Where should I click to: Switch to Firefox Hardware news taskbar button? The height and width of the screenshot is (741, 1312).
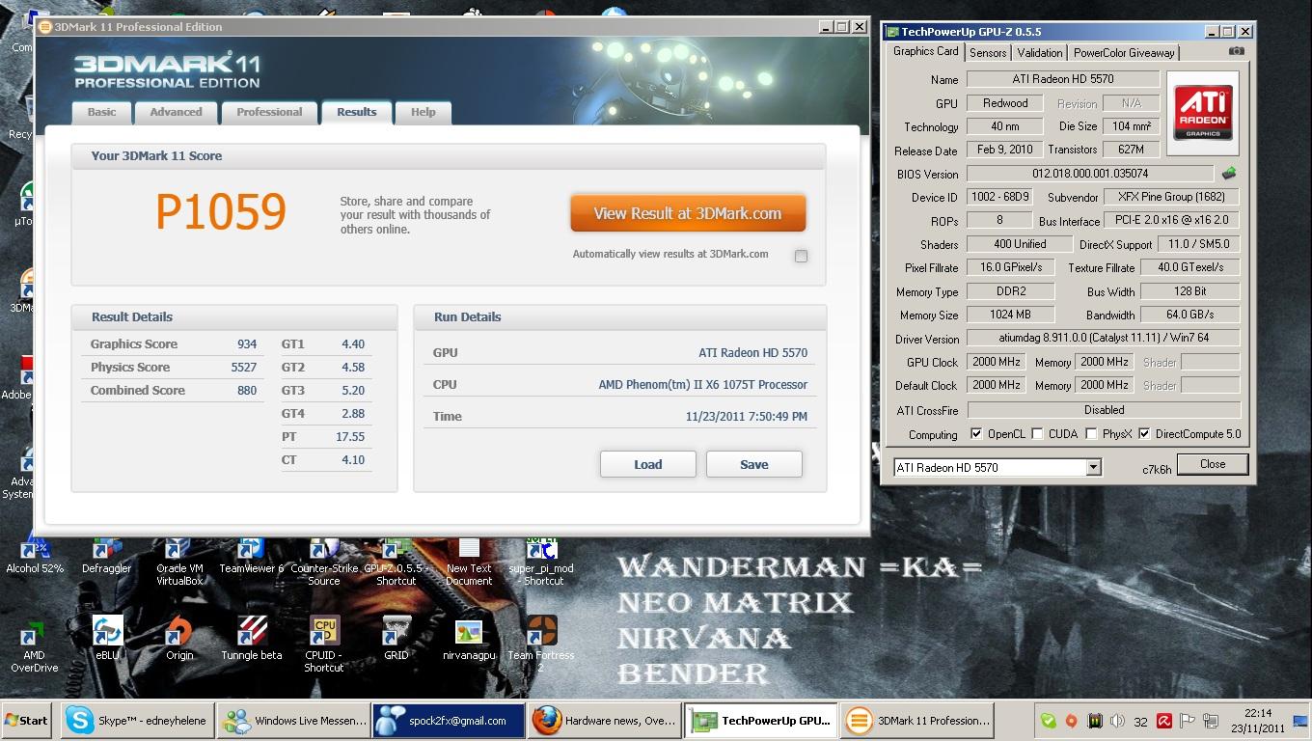605,721
